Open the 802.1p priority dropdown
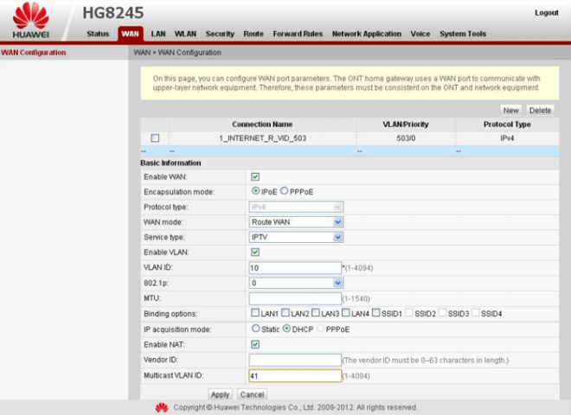The width and height of the screenshot is (571, 415). (296, 284)
